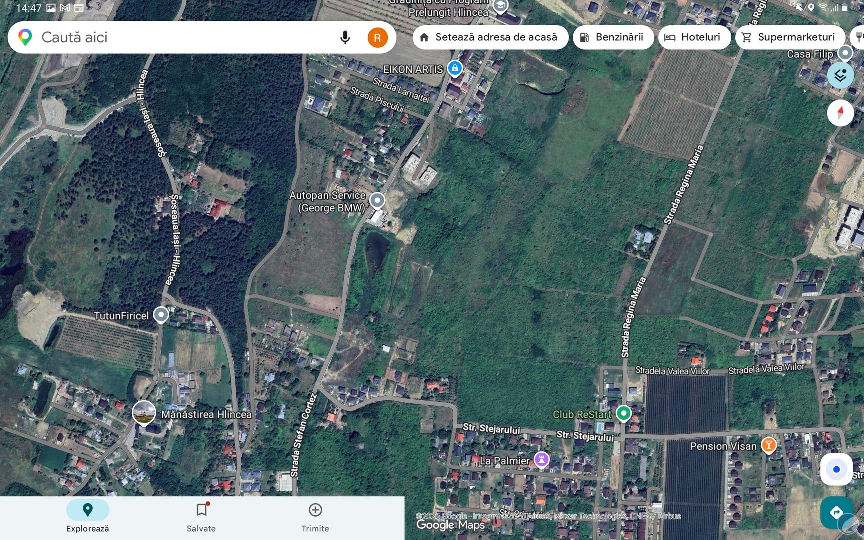Open the Gmail notification icon in status bar
The width and height of the screenshot is (864, 540).
(x=65, y=8)
